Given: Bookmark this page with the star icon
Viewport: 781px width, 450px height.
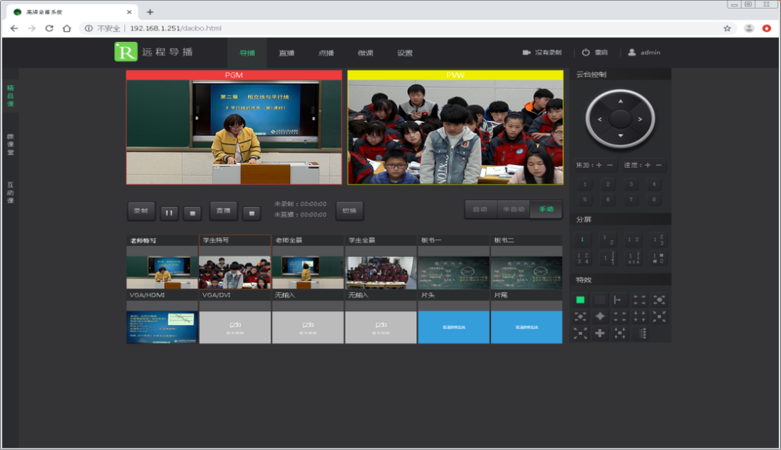Looking at the screenshot, I should point(727,28).
